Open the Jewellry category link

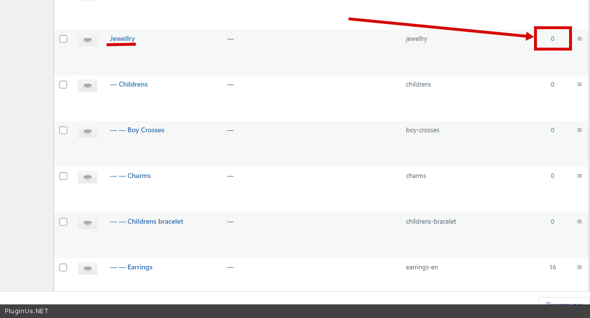(x=122, y=39)
